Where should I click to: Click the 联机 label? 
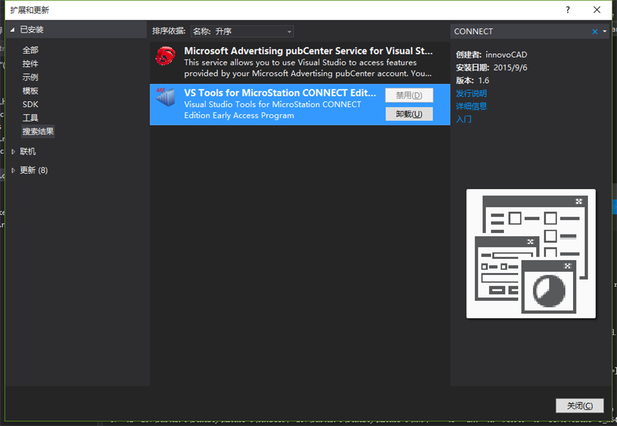coord(28,152)
